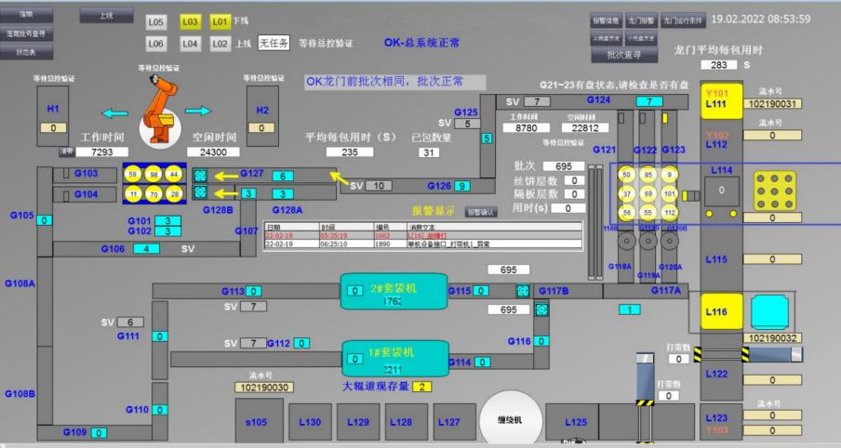Image resolution: width=841 pixels, height=448 pixels.
Task: Toggle the gray L05 station indicator
Action: (x=156, y=20)
